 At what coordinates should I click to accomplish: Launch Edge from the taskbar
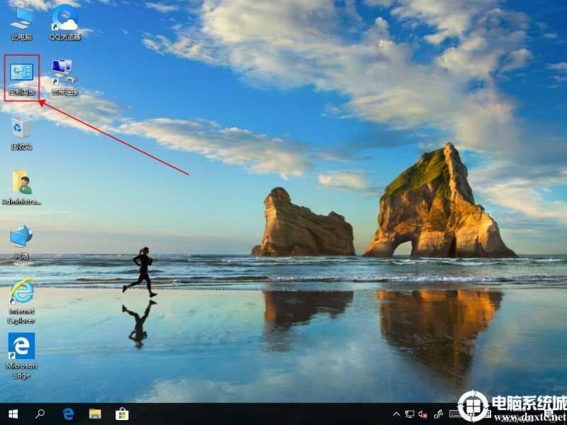click(x=69, y=414)
